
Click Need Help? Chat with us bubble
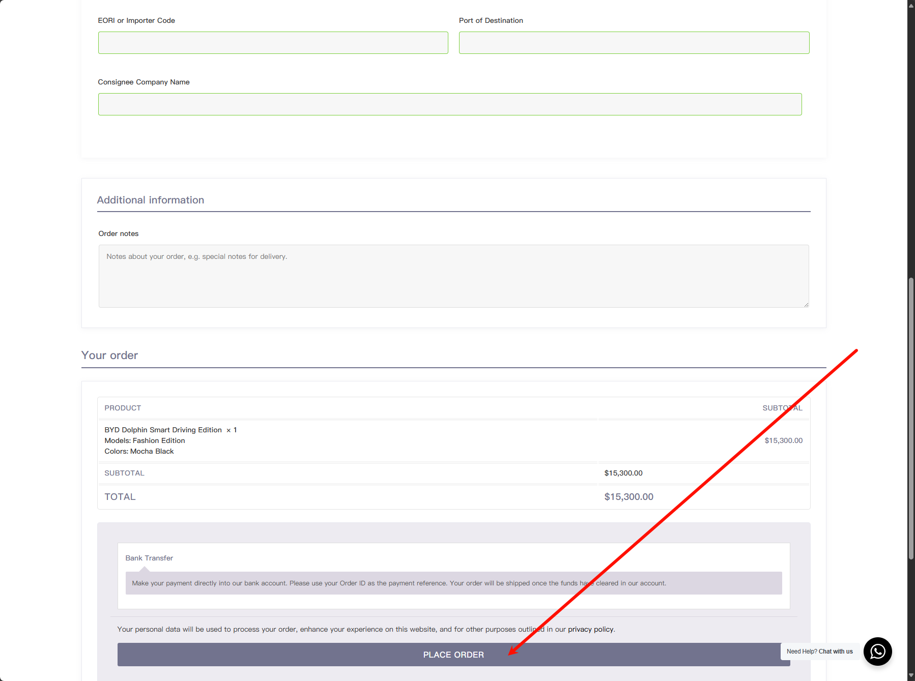click(819, 652)
